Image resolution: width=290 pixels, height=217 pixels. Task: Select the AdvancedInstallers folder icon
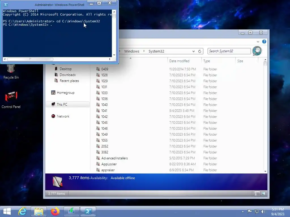coord(98,158)
